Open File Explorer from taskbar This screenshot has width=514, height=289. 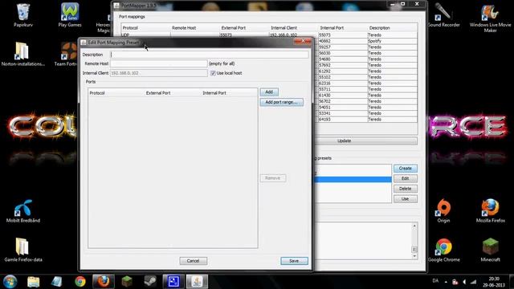click(34, 282)
